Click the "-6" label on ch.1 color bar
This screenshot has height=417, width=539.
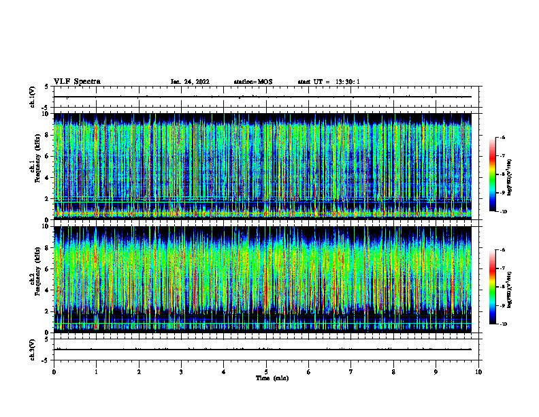point(502,137)
